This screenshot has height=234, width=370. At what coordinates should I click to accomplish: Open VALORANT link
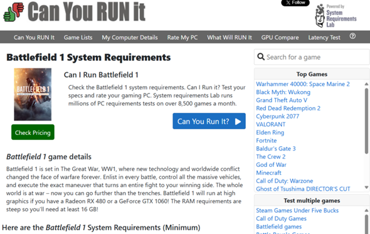click(x=271, y=124)
